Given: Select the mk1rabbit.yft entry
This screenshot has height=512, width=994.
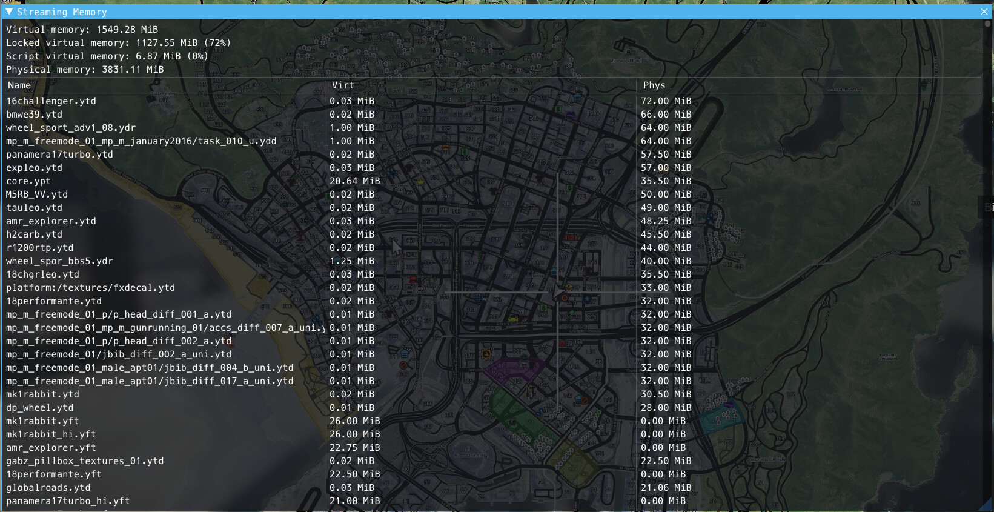Looking at the screenshot, I should 42,421.
